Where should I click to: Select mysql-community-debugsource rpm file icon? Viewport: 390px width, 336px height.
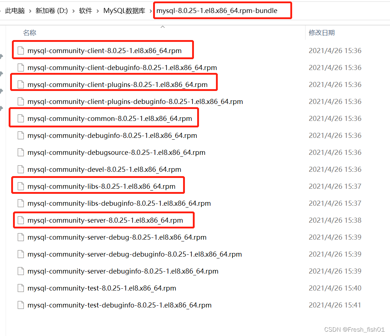[x=21, y=152]
